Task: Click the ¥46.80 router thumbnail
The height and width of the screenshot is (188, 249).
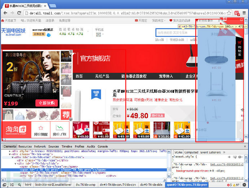Action: (x=101, y=130)
